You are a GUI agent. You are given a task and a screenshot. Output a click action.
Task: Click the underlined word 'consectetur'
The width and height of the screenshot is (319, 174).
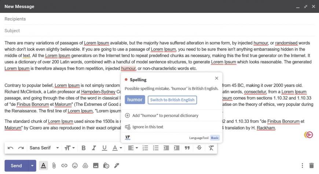point(255,92)
